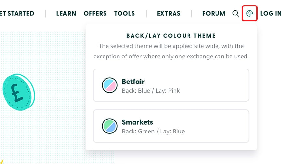
Task: Click the theme description paragraph text
Action: pyautogui.click(x=171, y=51)
